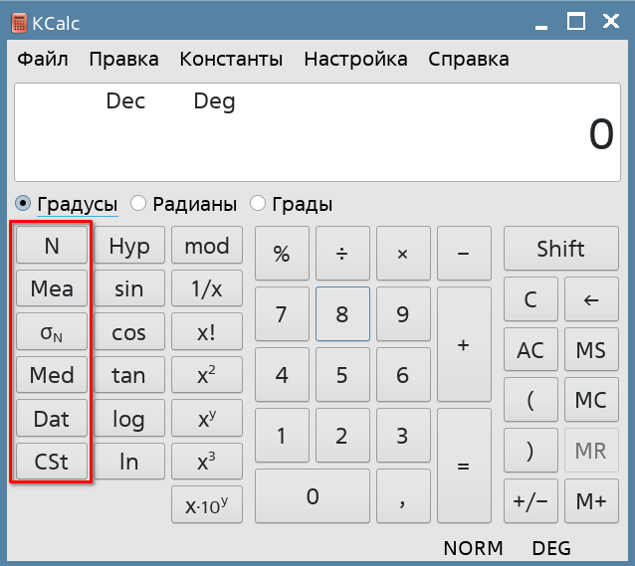Open the Справка menu
Image resolution: width=635 pixels, height=566 pixels.
468,59
